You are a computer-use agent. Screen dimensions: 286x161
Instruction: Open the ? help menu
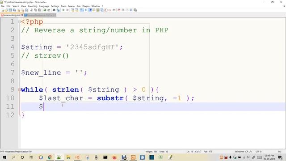102,6
